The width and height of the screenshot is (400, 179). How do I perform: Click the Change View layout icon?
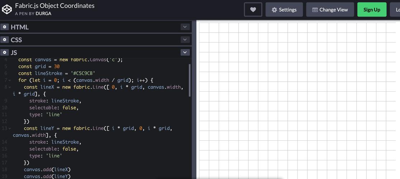pos(315,10)
